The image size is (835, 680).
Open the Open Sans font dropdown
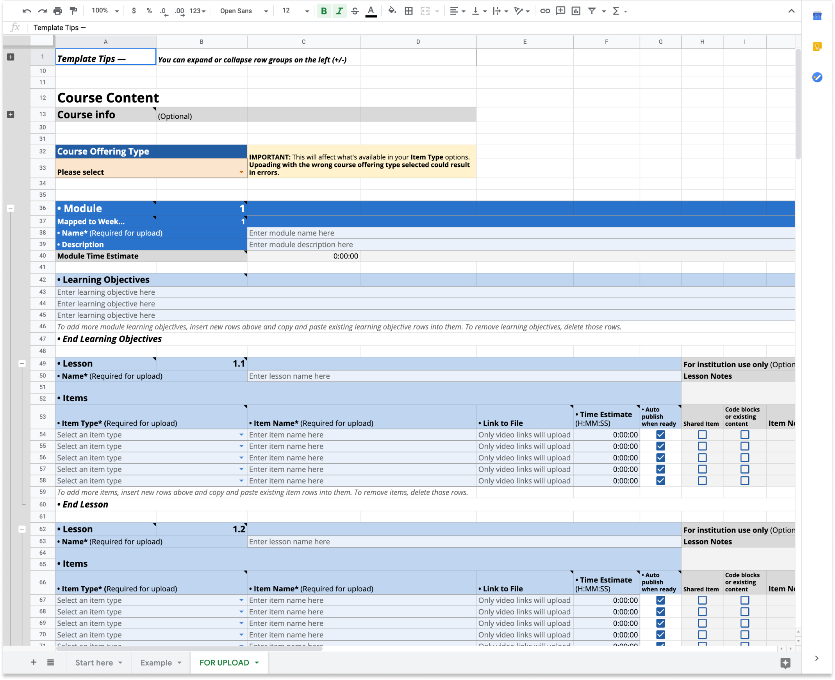(244, 11)
